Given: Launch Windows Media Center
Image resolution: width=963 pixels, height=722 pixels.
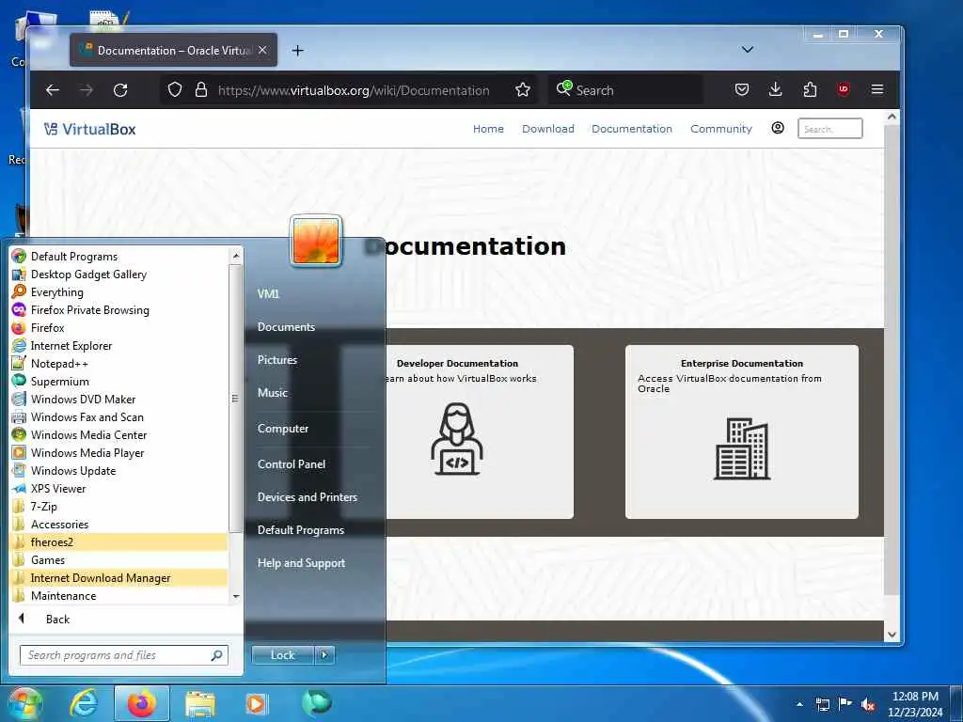Looking at the screenshot, I should point(119,434).
